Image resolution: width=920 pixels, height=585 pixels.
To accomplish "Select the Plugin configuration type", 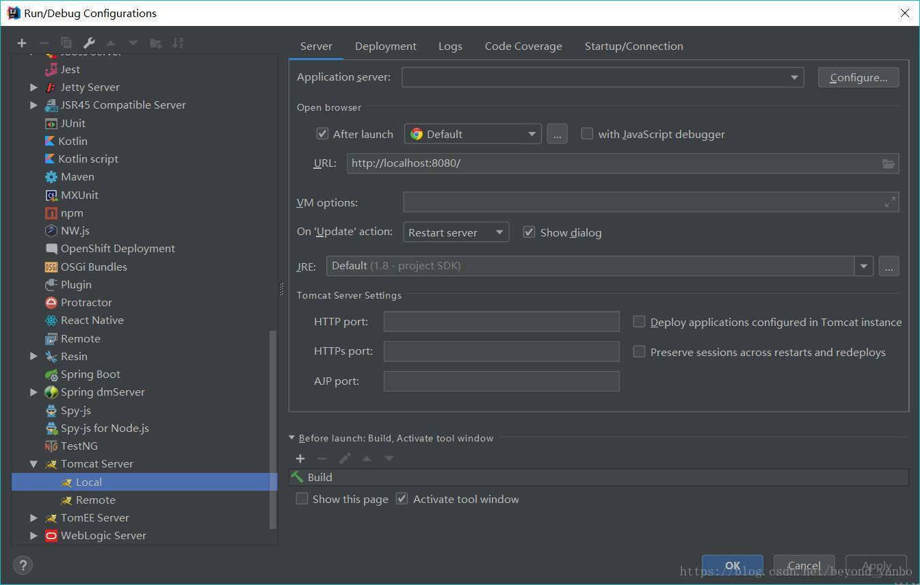I will tap(68, 284).
